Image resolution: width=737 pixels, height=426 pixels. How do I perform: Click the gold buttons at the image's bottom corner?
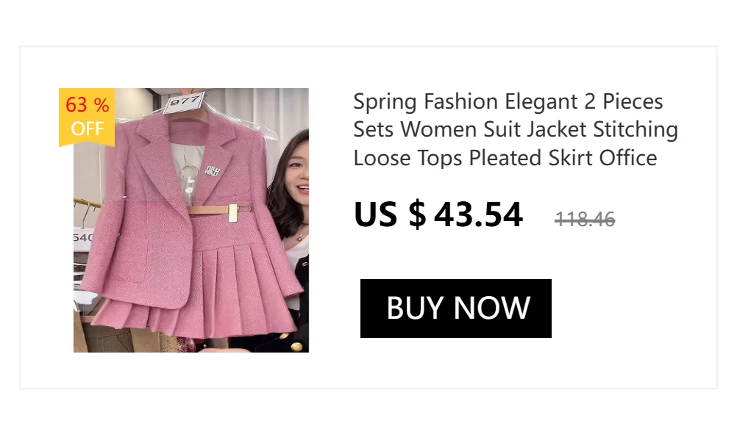[298, 346]
